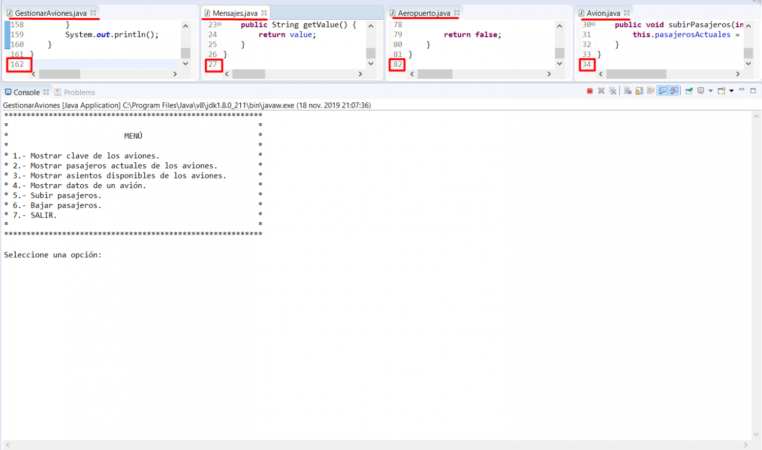Image resolution: width=762 pixels, height=450 pixels.
Task: Switch to the Problems tab
Action: [x=79, y=92]
